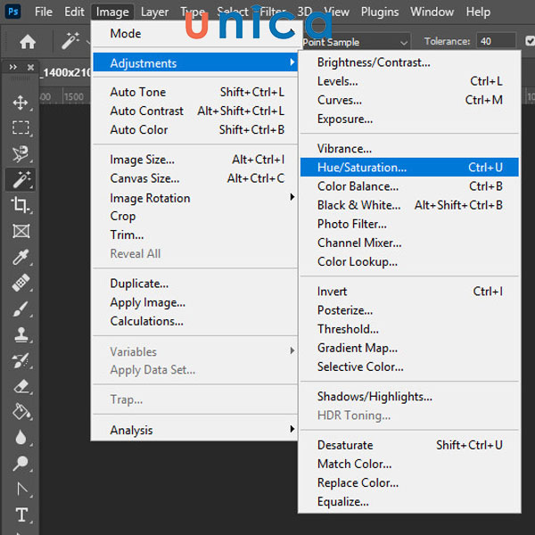Select the Magic Wand tool
Screen dimensions: 535x535
21,179
